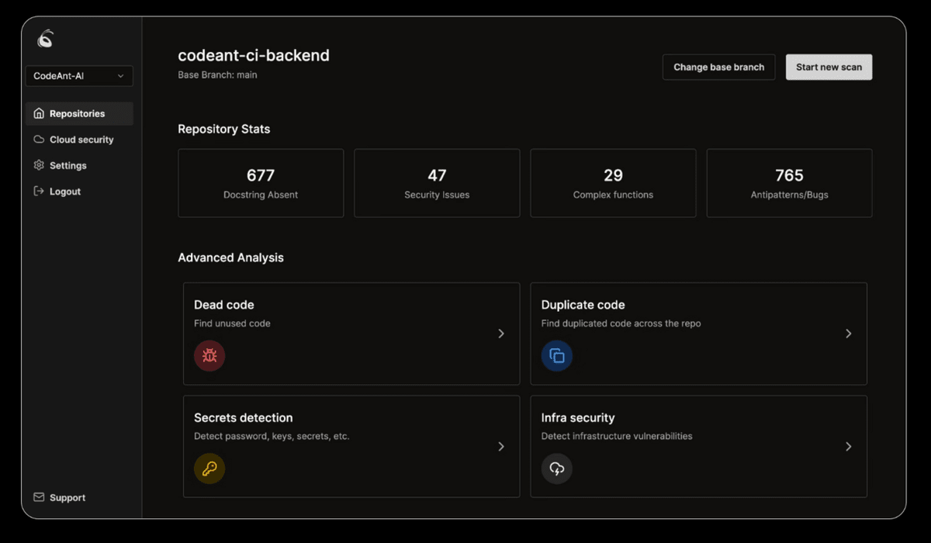The height and width of the screenshot is (543, 931).
Task: Click the CodeAnt ant logo icon
Action: click(46, 39)
